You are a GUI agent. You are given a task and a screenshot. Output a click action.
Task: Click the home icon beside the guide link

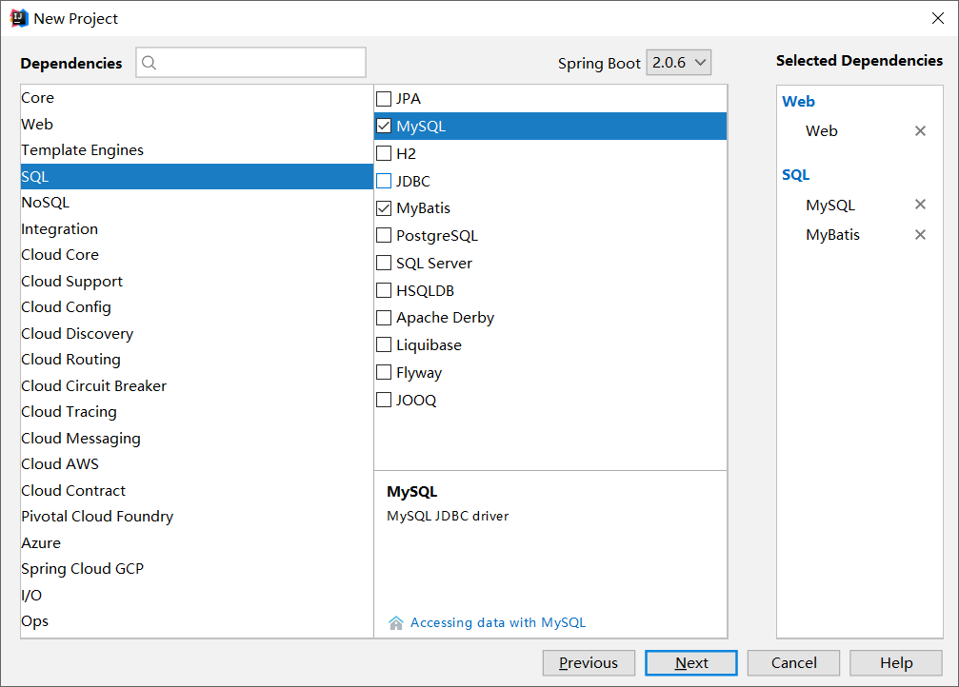click(396, 623)
